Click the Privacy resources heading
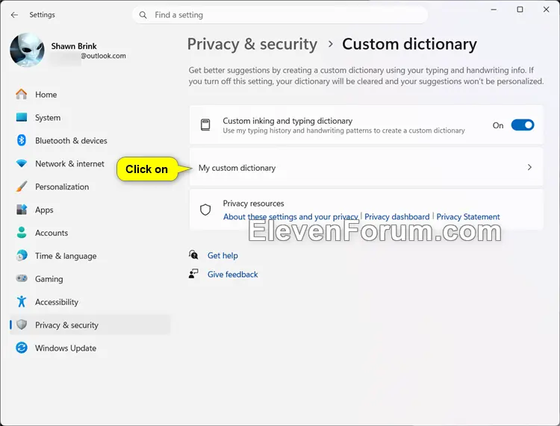The image size is (560, 426). point(253,203)
